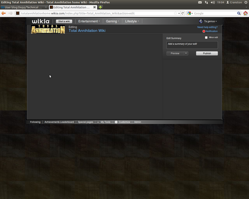Expand the Ta genius account menu
The width and height of the screenshot is (249, 199).
click(210, 21)
